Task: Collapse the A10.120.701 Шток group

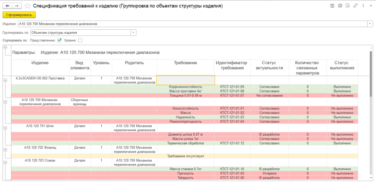Action: coord(5,127)
